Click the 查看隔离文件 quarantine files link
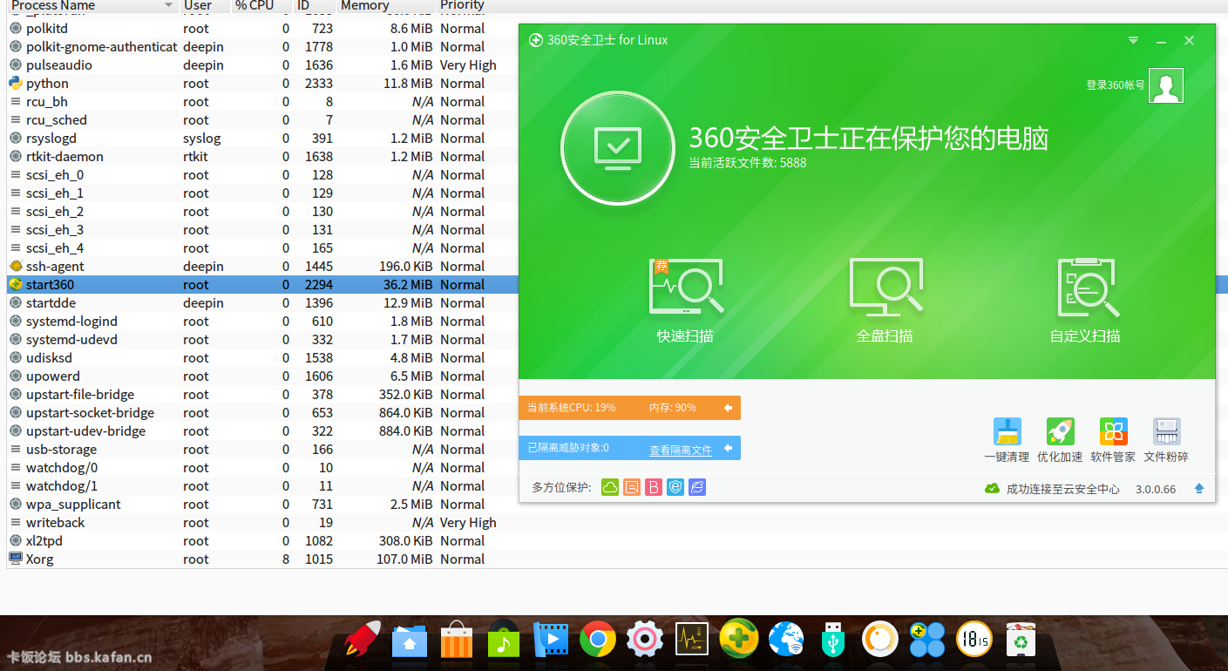This screenshot has width=1228, height=671. click(x=681, y=450)
